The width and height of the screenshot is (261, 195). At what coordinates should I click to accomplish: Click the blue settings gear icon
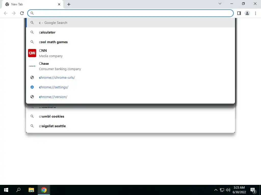[x=32, y=87]
